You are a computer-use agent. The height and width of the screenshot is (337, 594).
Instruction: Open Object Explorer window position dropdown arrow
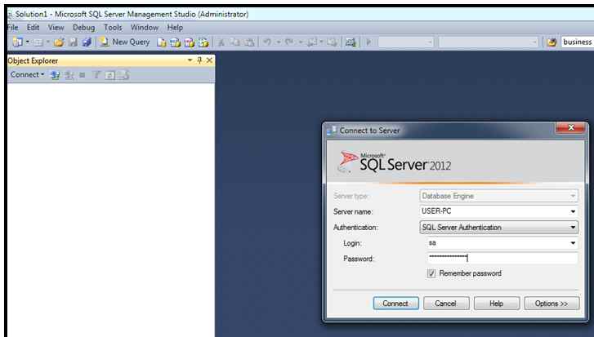click(x=190, y=60)
